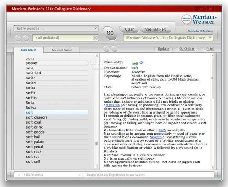Select 'sofa' in the word list

56,68
